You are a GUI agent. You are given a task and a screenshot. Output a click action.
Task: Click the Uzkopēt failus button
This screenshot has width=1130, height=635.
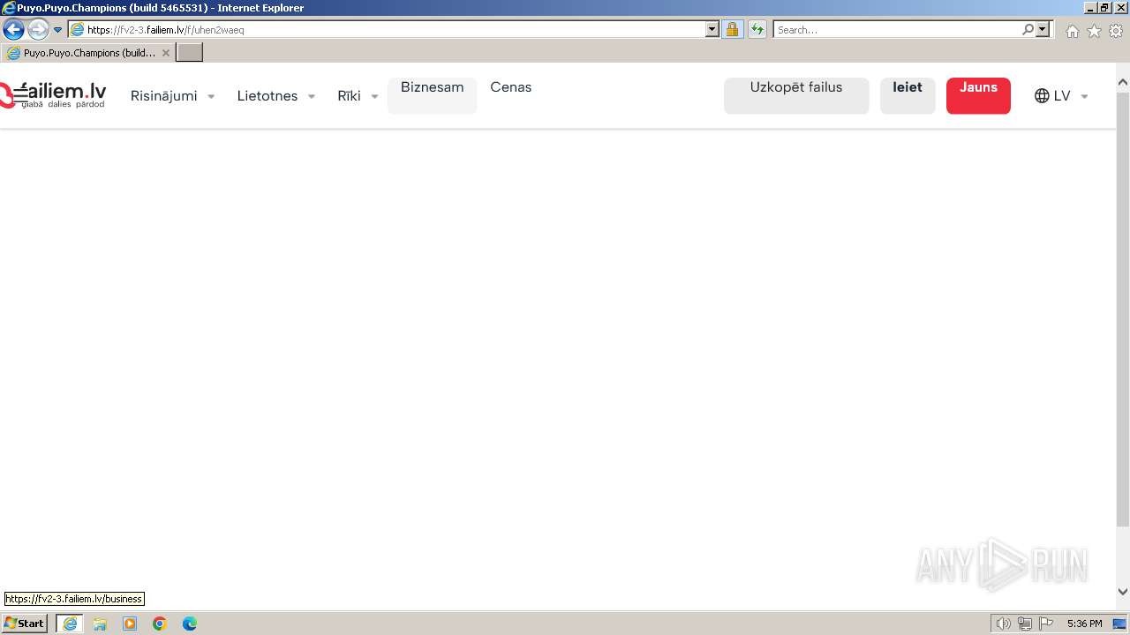(796, 95)
